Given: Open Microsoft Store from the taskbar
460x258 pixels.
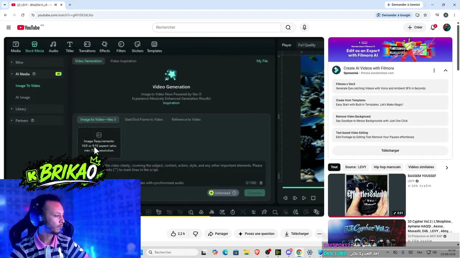Looking at the screenshot, I should 236,252.
